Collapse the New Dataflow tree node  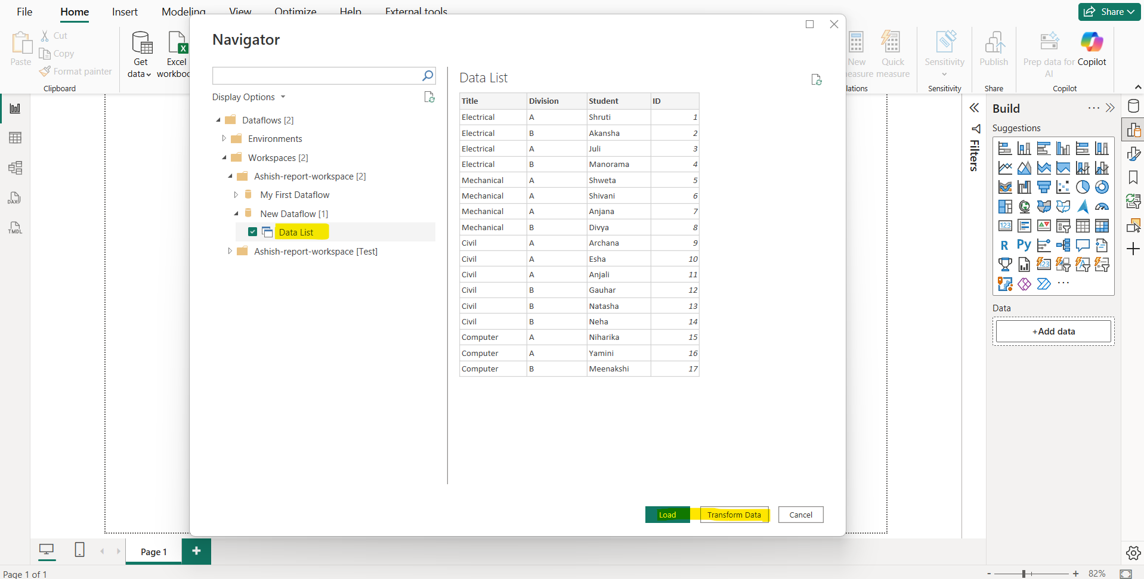(x=236, y=213)
